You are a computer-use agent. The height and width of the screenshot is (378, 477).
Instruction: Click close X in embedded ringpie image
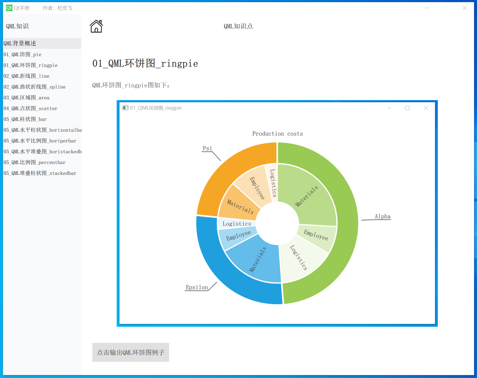tap(426, 108)
